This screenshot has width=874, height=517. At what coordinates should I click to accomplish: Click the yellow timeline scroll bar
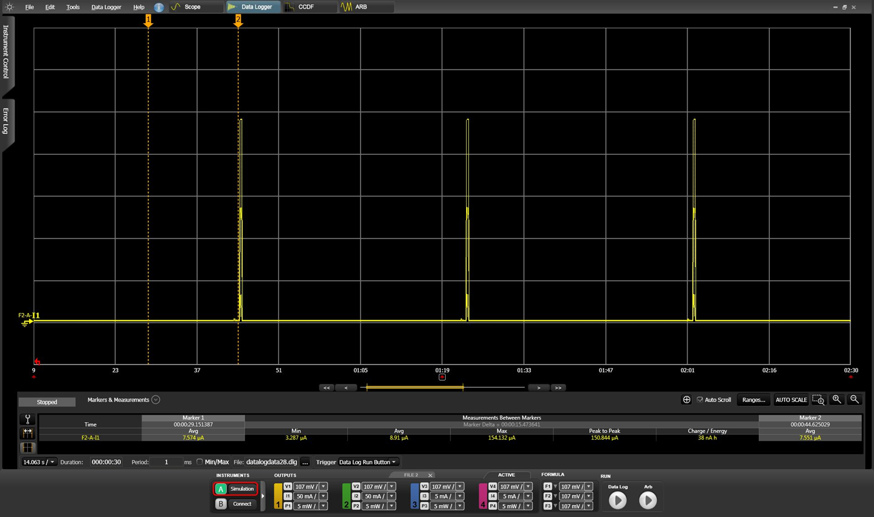(414, 387)
